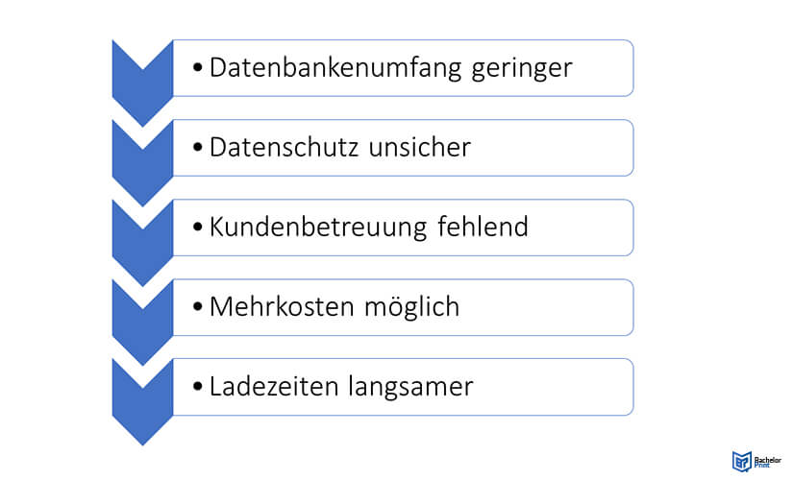Image resolution: width=793 pixels, height=480 pixels.
Task: Click the BachelorPrint logo icon
Action: coord(742,461)
